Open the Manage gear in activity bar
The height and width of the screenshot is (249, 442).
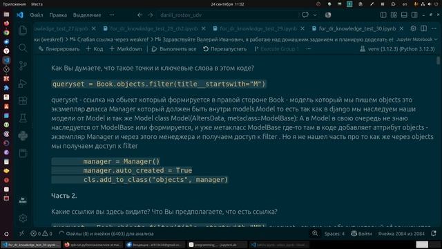(x=23, y=218)
